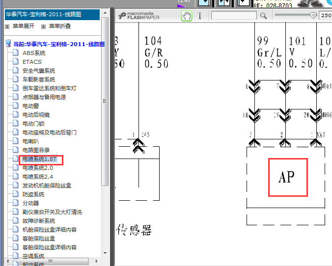Open 电动座椅及电动后背门

click(50, 133)
